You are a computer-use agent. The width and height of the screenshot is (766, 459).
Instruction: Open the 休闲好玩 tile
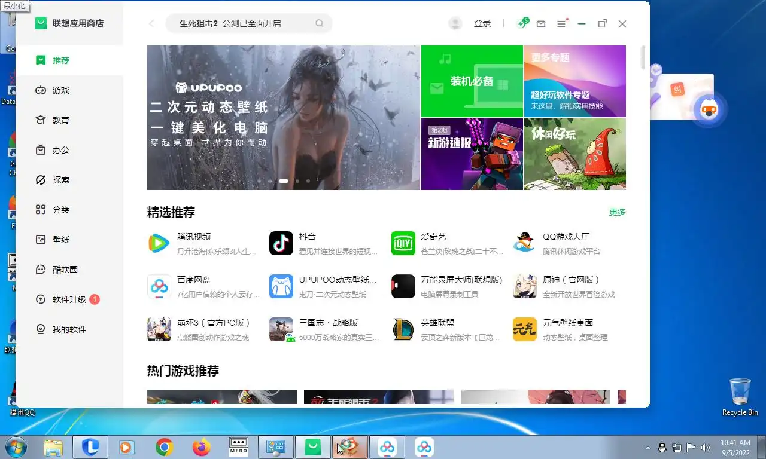click(x=575, y=154)
